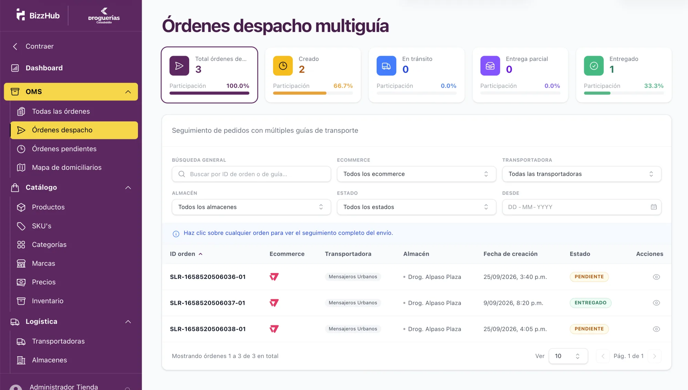This screenshot has width=688, height=390.
Task: Click Mensajeros Urbanos tag on order 036-01
Action: 353,277
